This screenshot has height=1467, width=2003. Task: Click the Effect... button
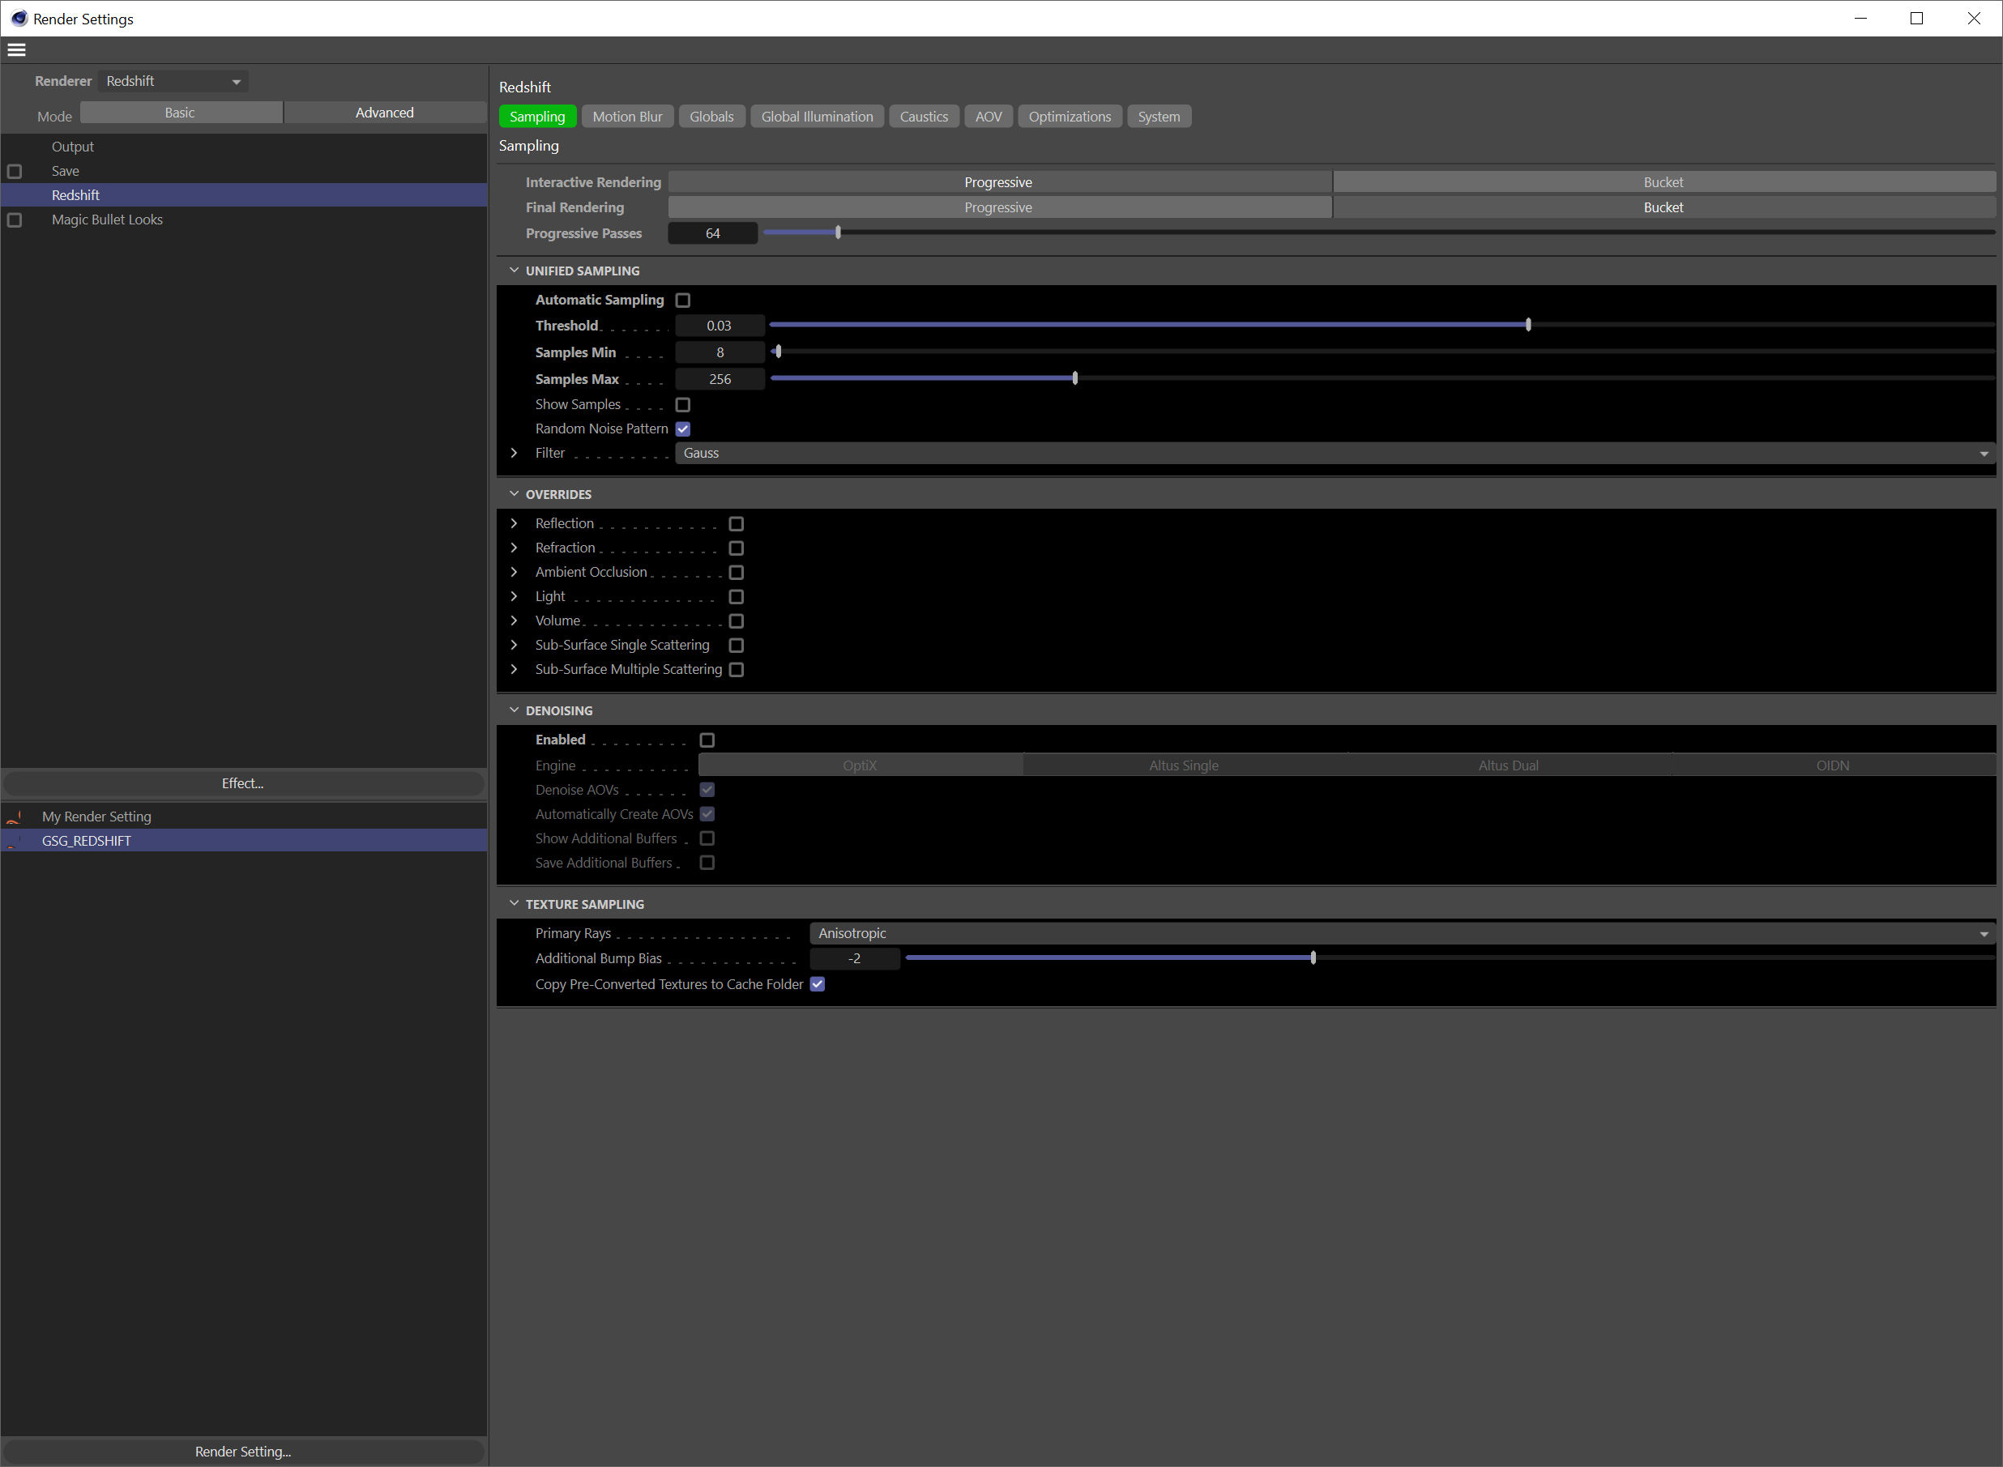[242, 783]
